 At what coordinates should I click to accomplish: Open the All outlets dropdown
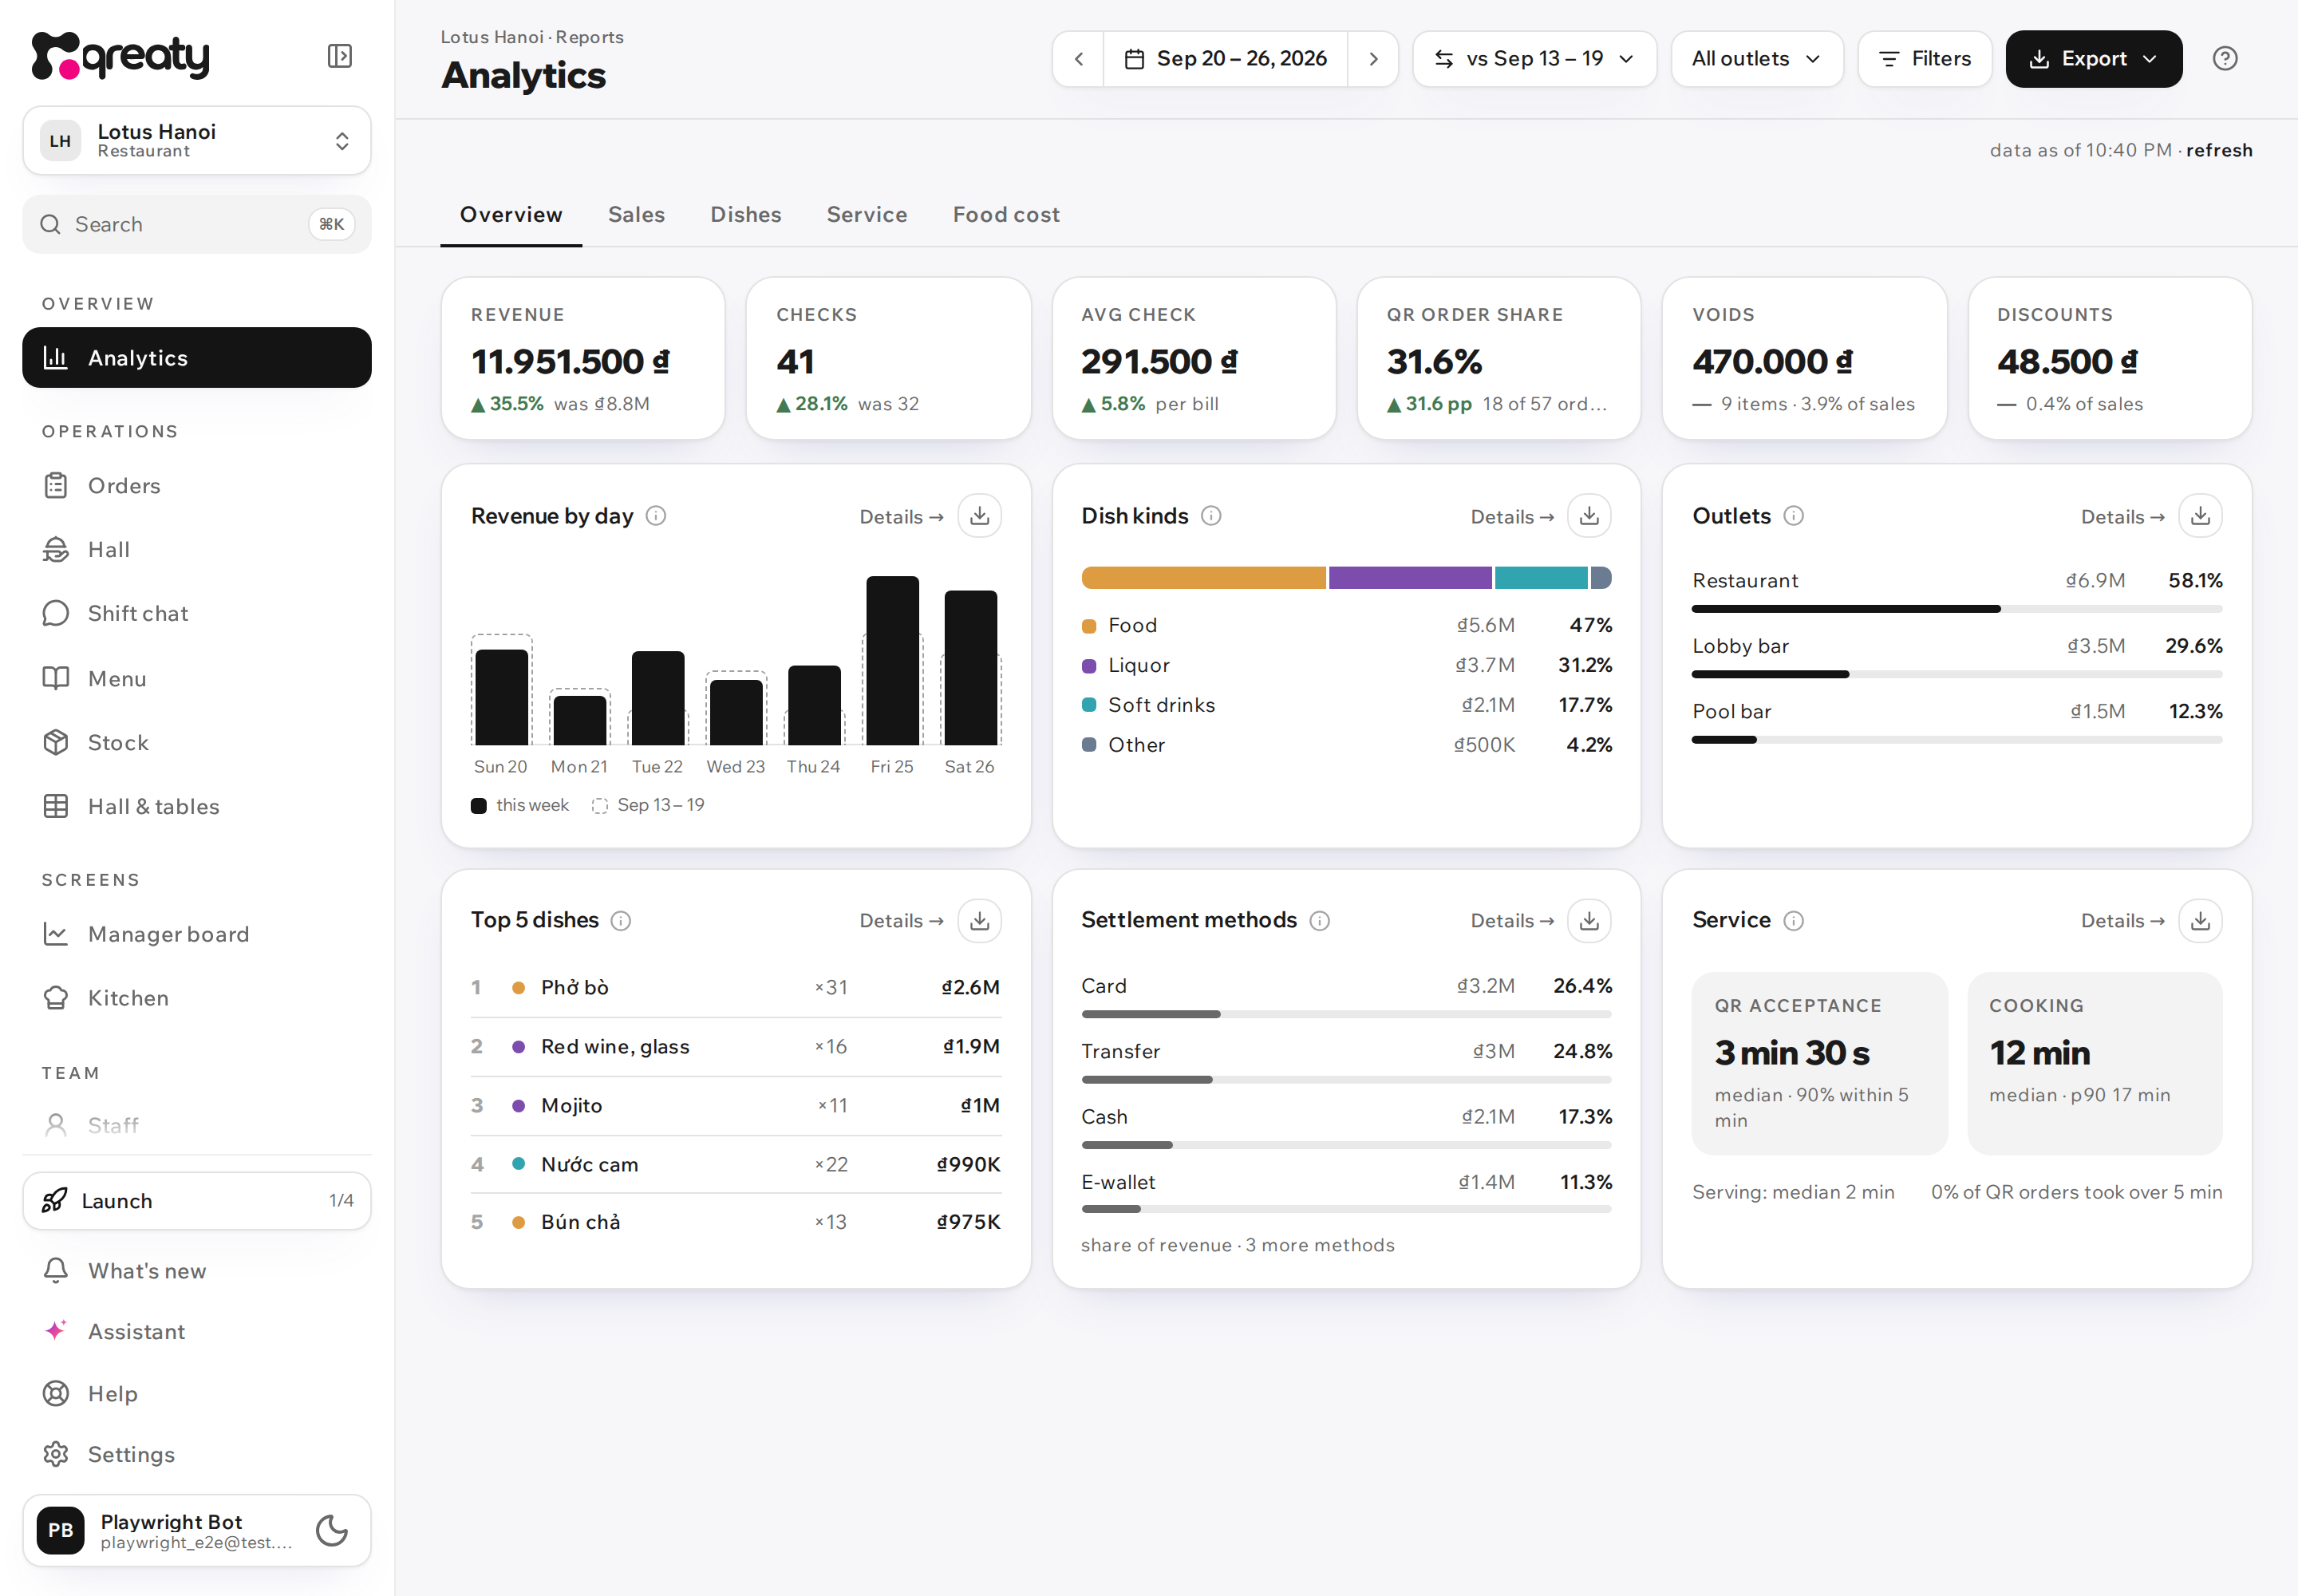pos(1757,59)
